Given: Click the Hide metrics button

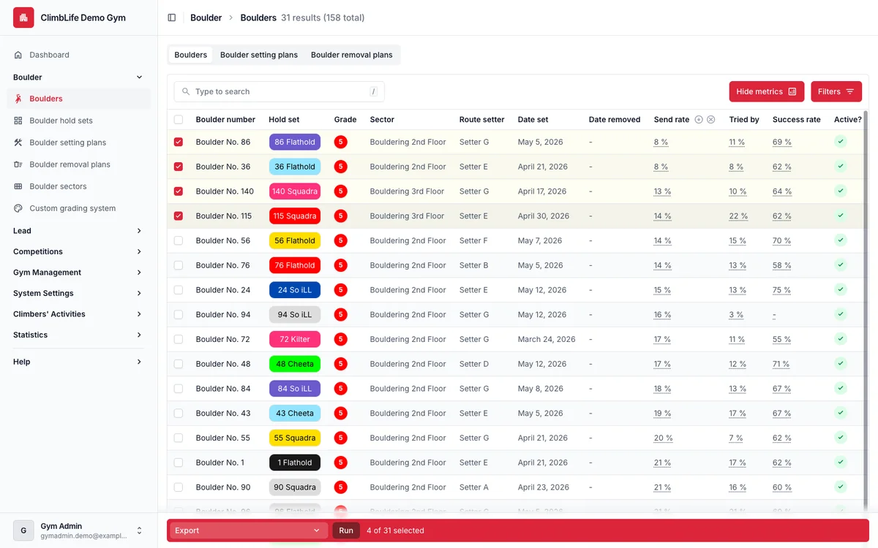Looking at the screenshot, I should coord(767,91).
